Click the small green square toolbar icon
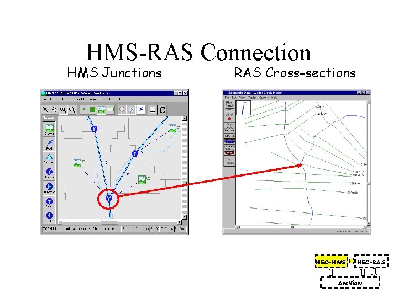 [83, 110]
